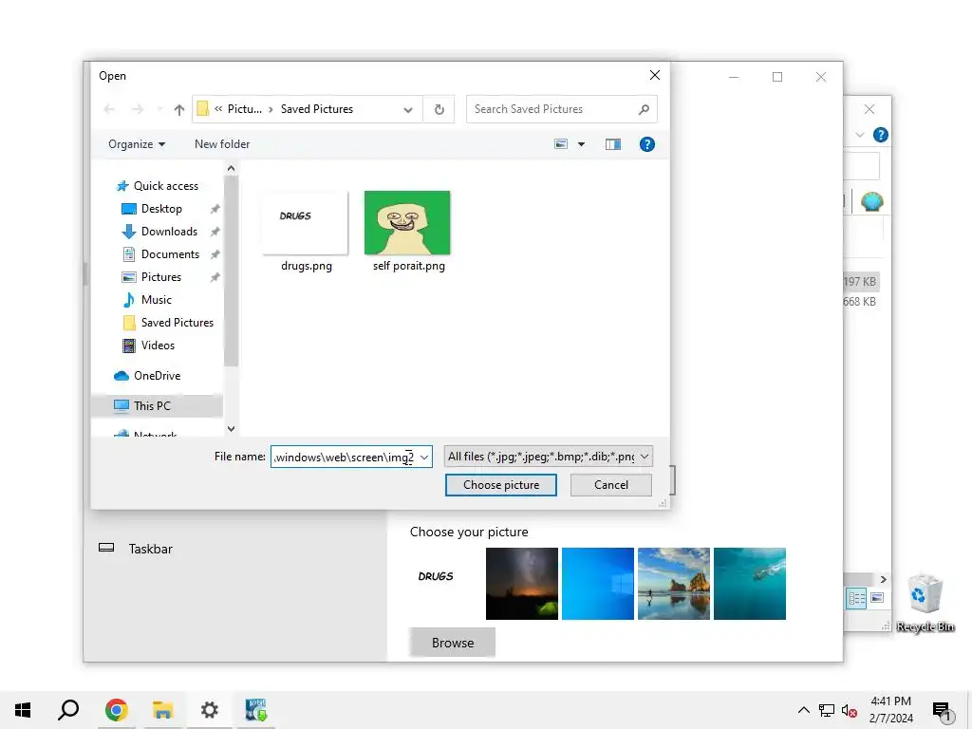Click the Choose picture button
This screenshot has height=729, width=972.
(x=501, y=485)
